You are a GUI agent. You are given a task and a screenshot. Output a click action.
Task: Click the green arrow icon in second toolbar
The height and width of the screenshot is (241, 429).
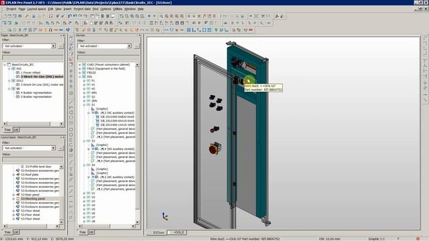click(16, 23)
